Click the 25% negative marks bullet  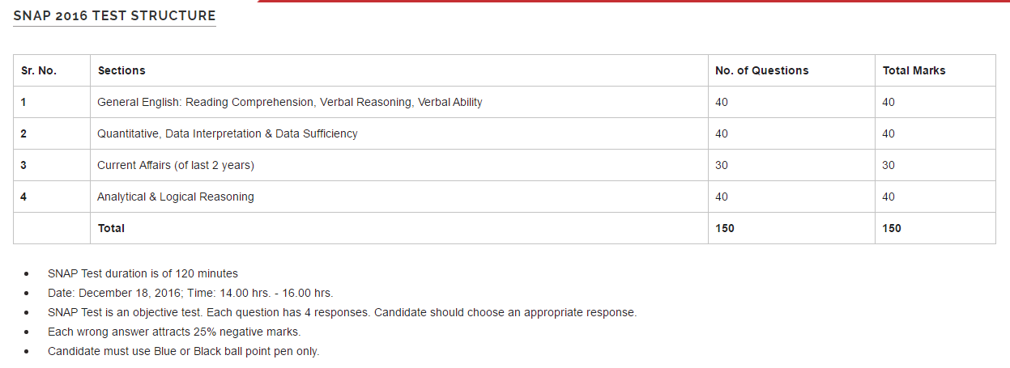[174, 332]
